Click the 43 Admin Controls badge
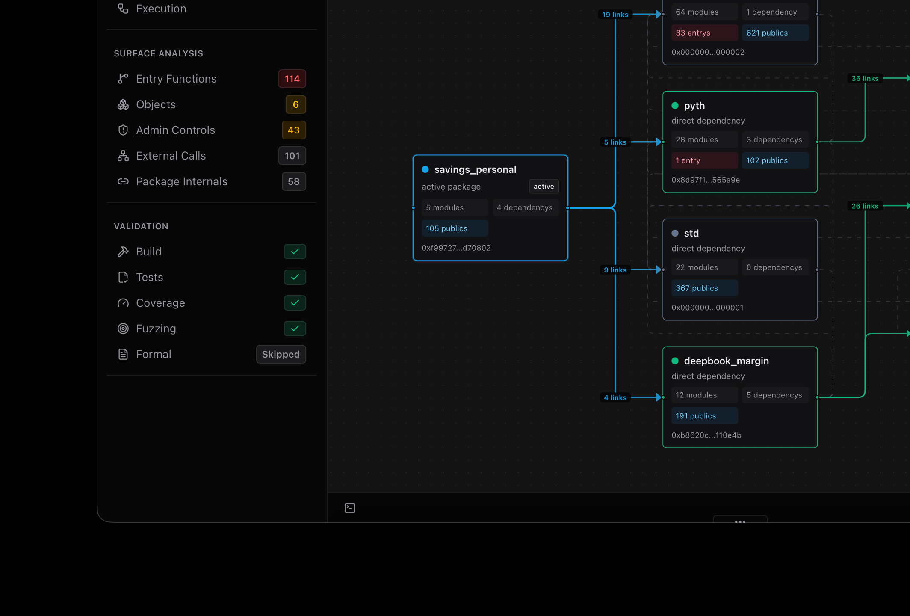Screen dimensions: 910x616 (x=294, y=130)
